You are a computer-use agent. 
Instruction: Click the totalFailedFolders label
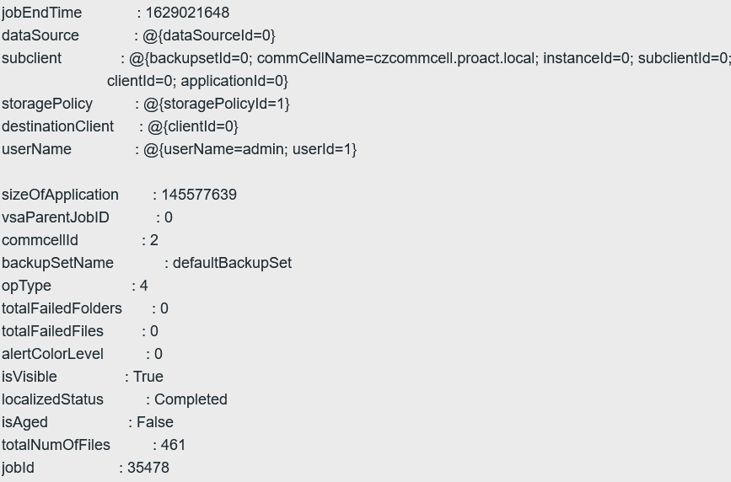(x=62, y=308)
